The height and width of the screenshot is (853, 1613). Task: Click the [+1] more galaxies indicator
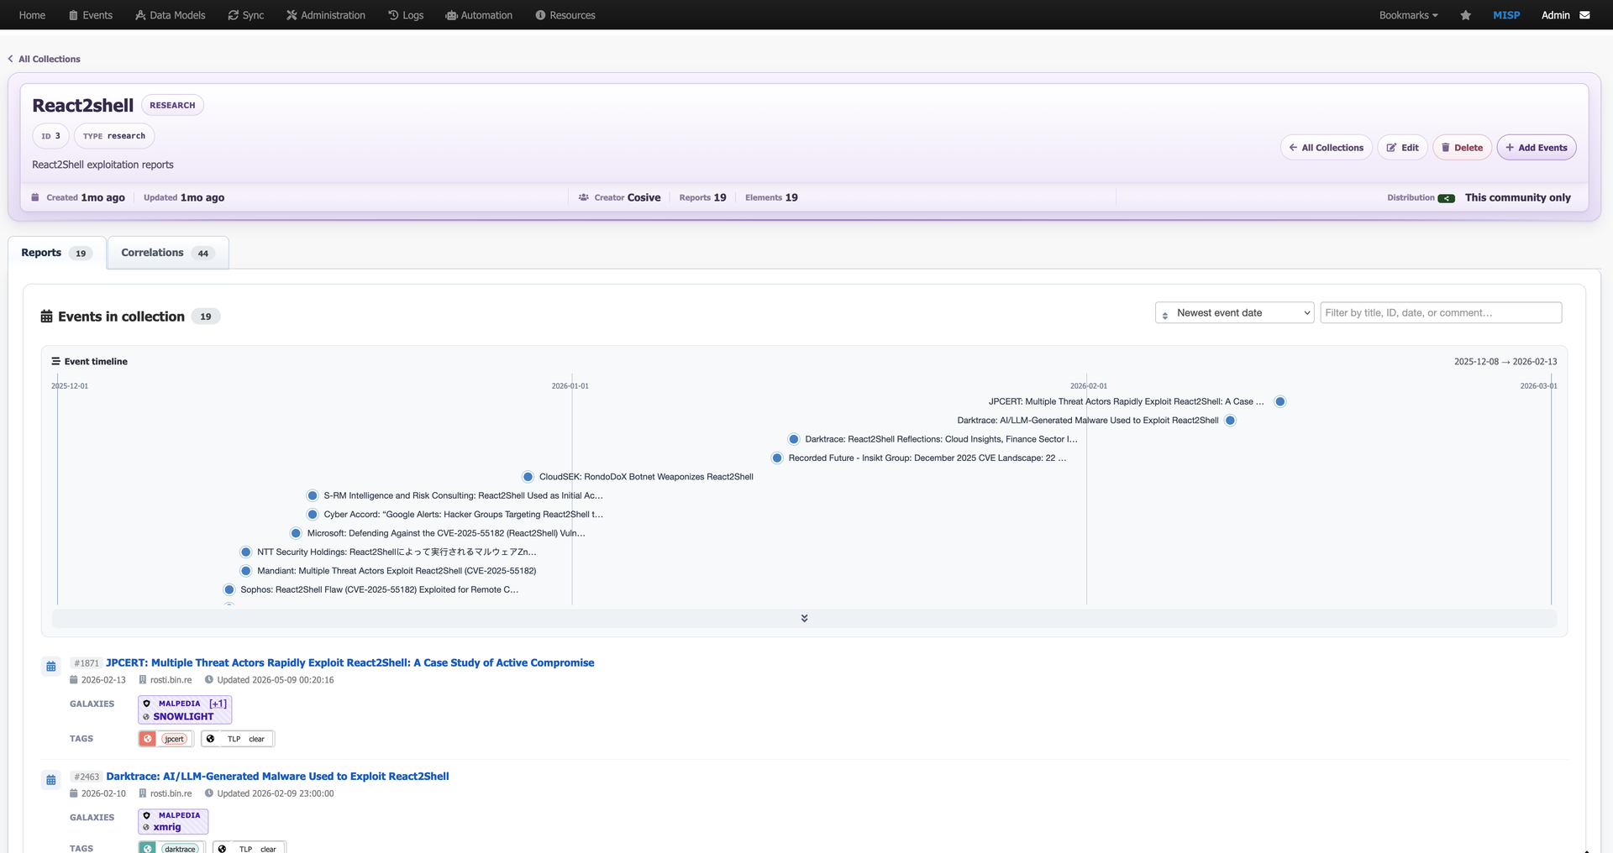coord(218,704)
